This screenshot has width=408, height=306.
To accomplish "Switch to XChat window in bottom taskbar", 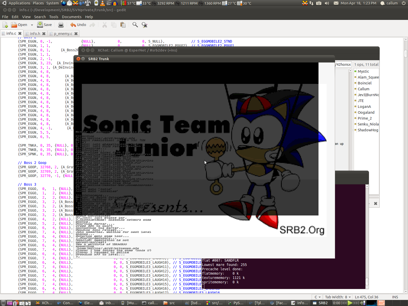I will (x=44, y=303).
